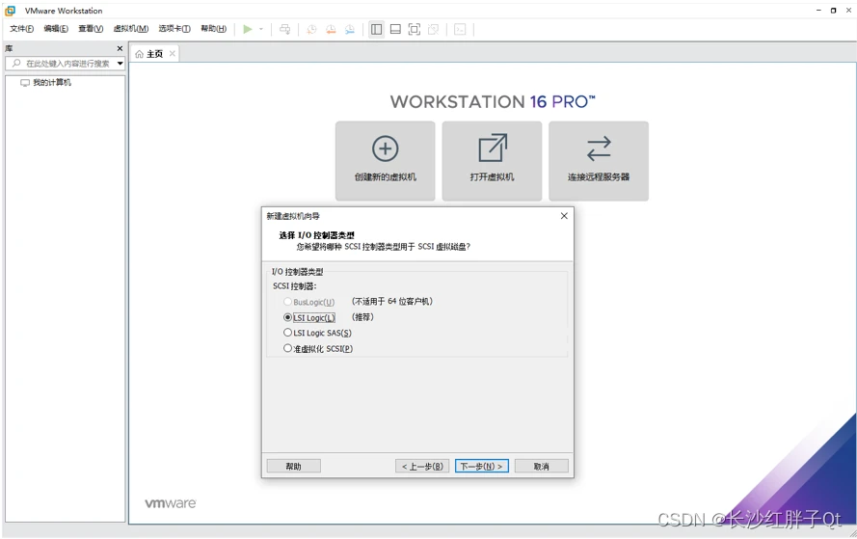
Task: Click the library search input field
Action: coord(66,64)
